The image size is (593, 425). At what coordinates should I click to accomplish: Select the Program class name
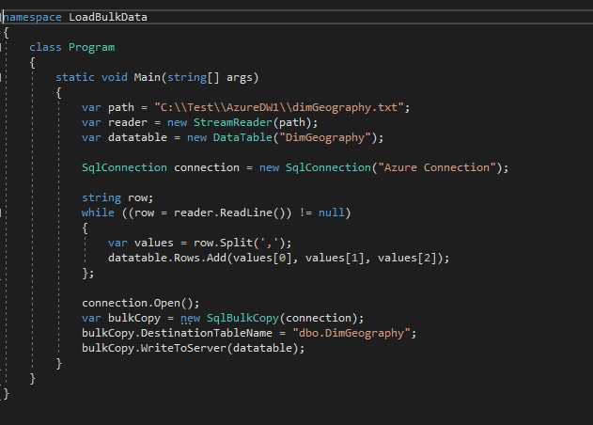pyautogui.click(x=91, y=48)
